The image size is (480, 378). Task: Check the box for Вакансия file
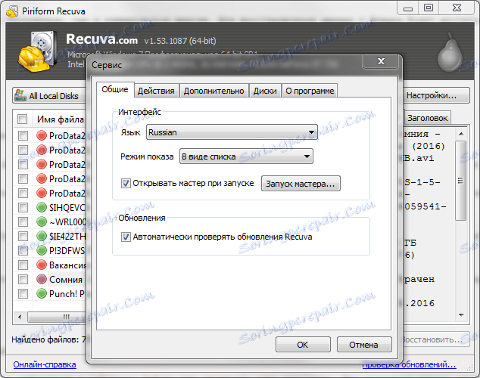click(x=23, y=265)
